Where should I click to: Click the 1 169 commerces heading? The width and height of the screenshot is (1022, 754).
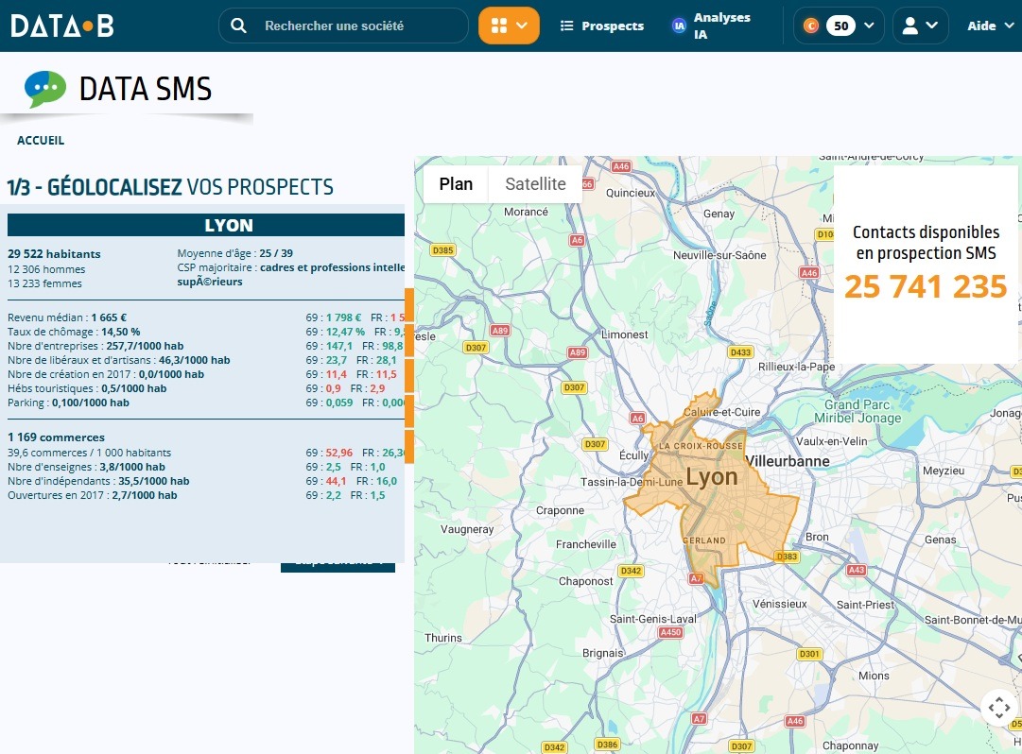click(x=56, y=437)
